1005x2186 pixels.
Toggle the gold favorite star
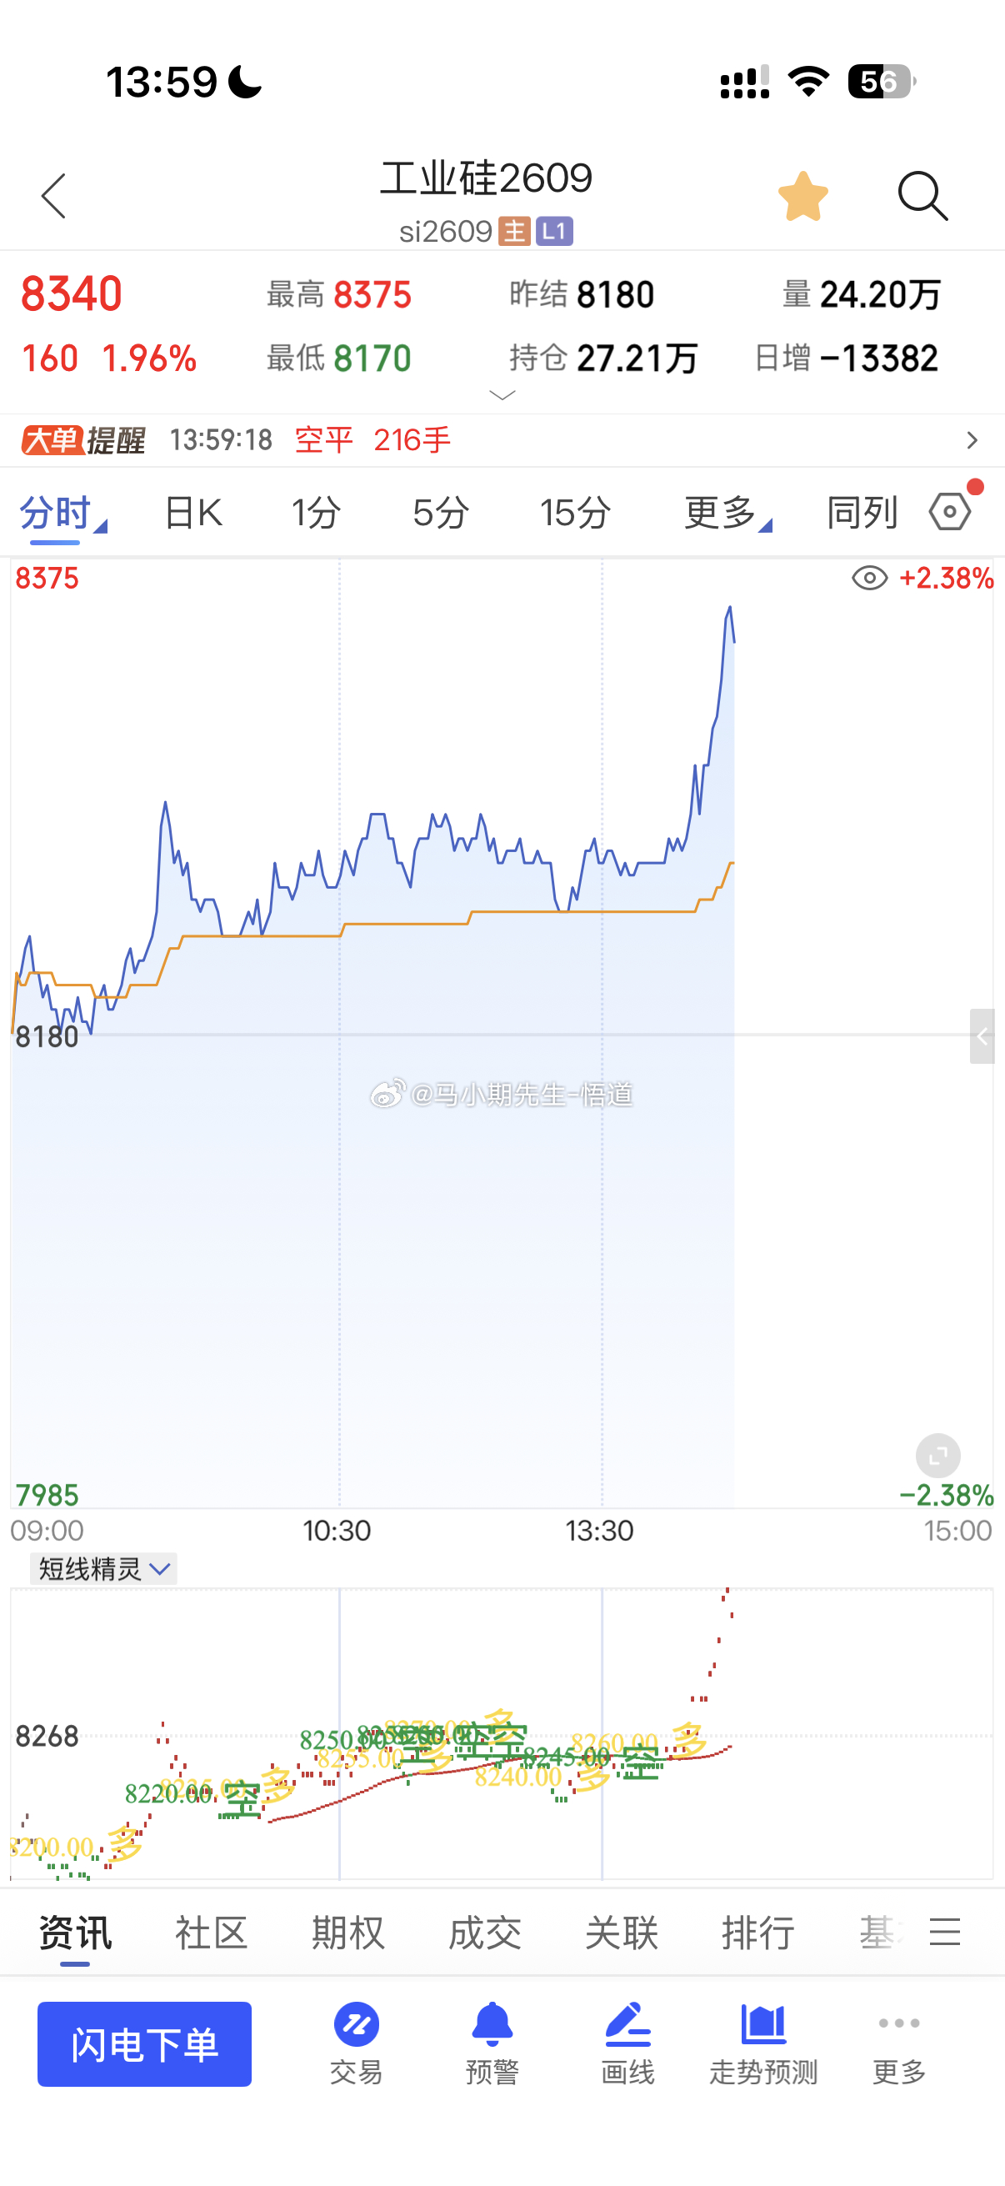coord(802,196)
